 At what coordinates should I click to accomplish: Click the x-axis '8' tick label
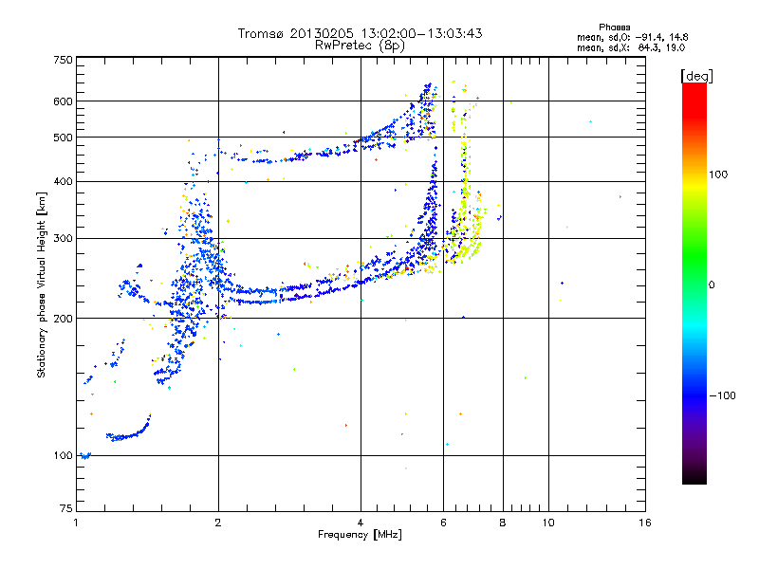503,523
